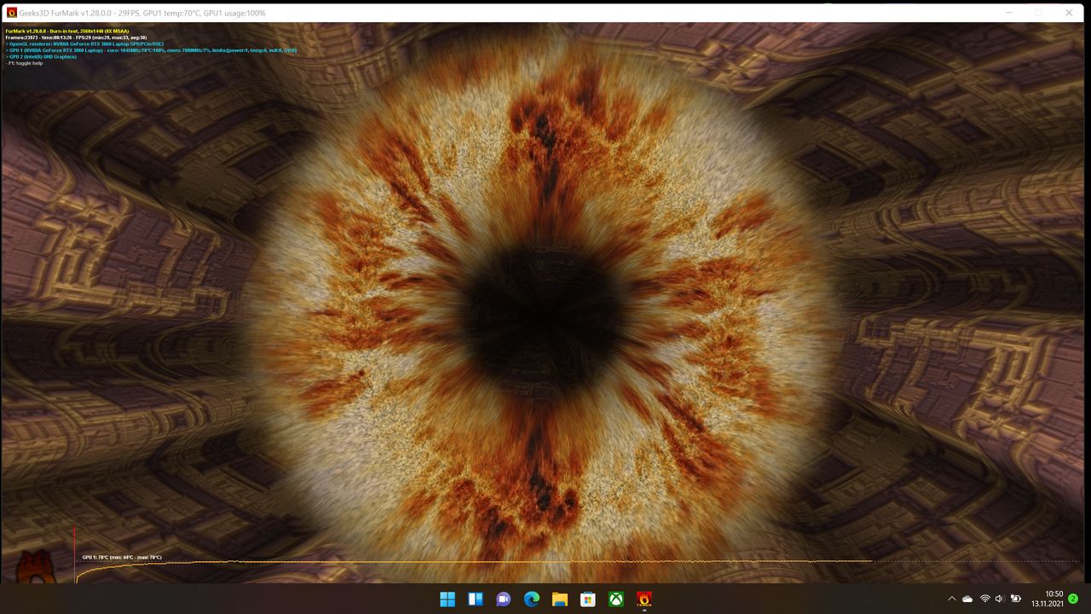
Task: Launch the Chat app from the taskbar
Action: click(504, 599)
